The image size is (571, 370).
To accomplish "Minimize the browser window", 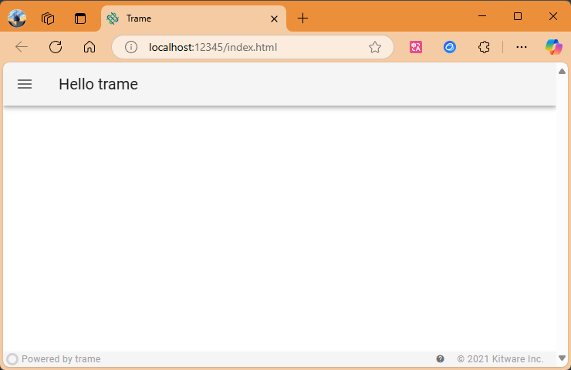I will tap(482, 16).
